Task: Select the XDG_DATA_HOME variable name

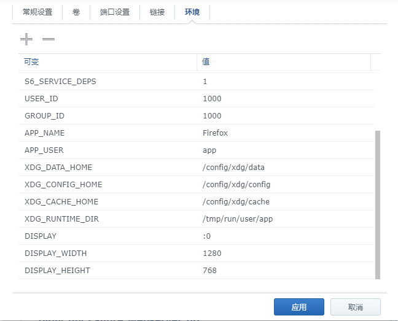Action: 58,168
